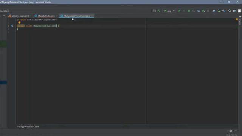Click the yellow intention lightbulb in editor
Image resolution: width=242 pixels, height=136 pixels.
(19, 23)
